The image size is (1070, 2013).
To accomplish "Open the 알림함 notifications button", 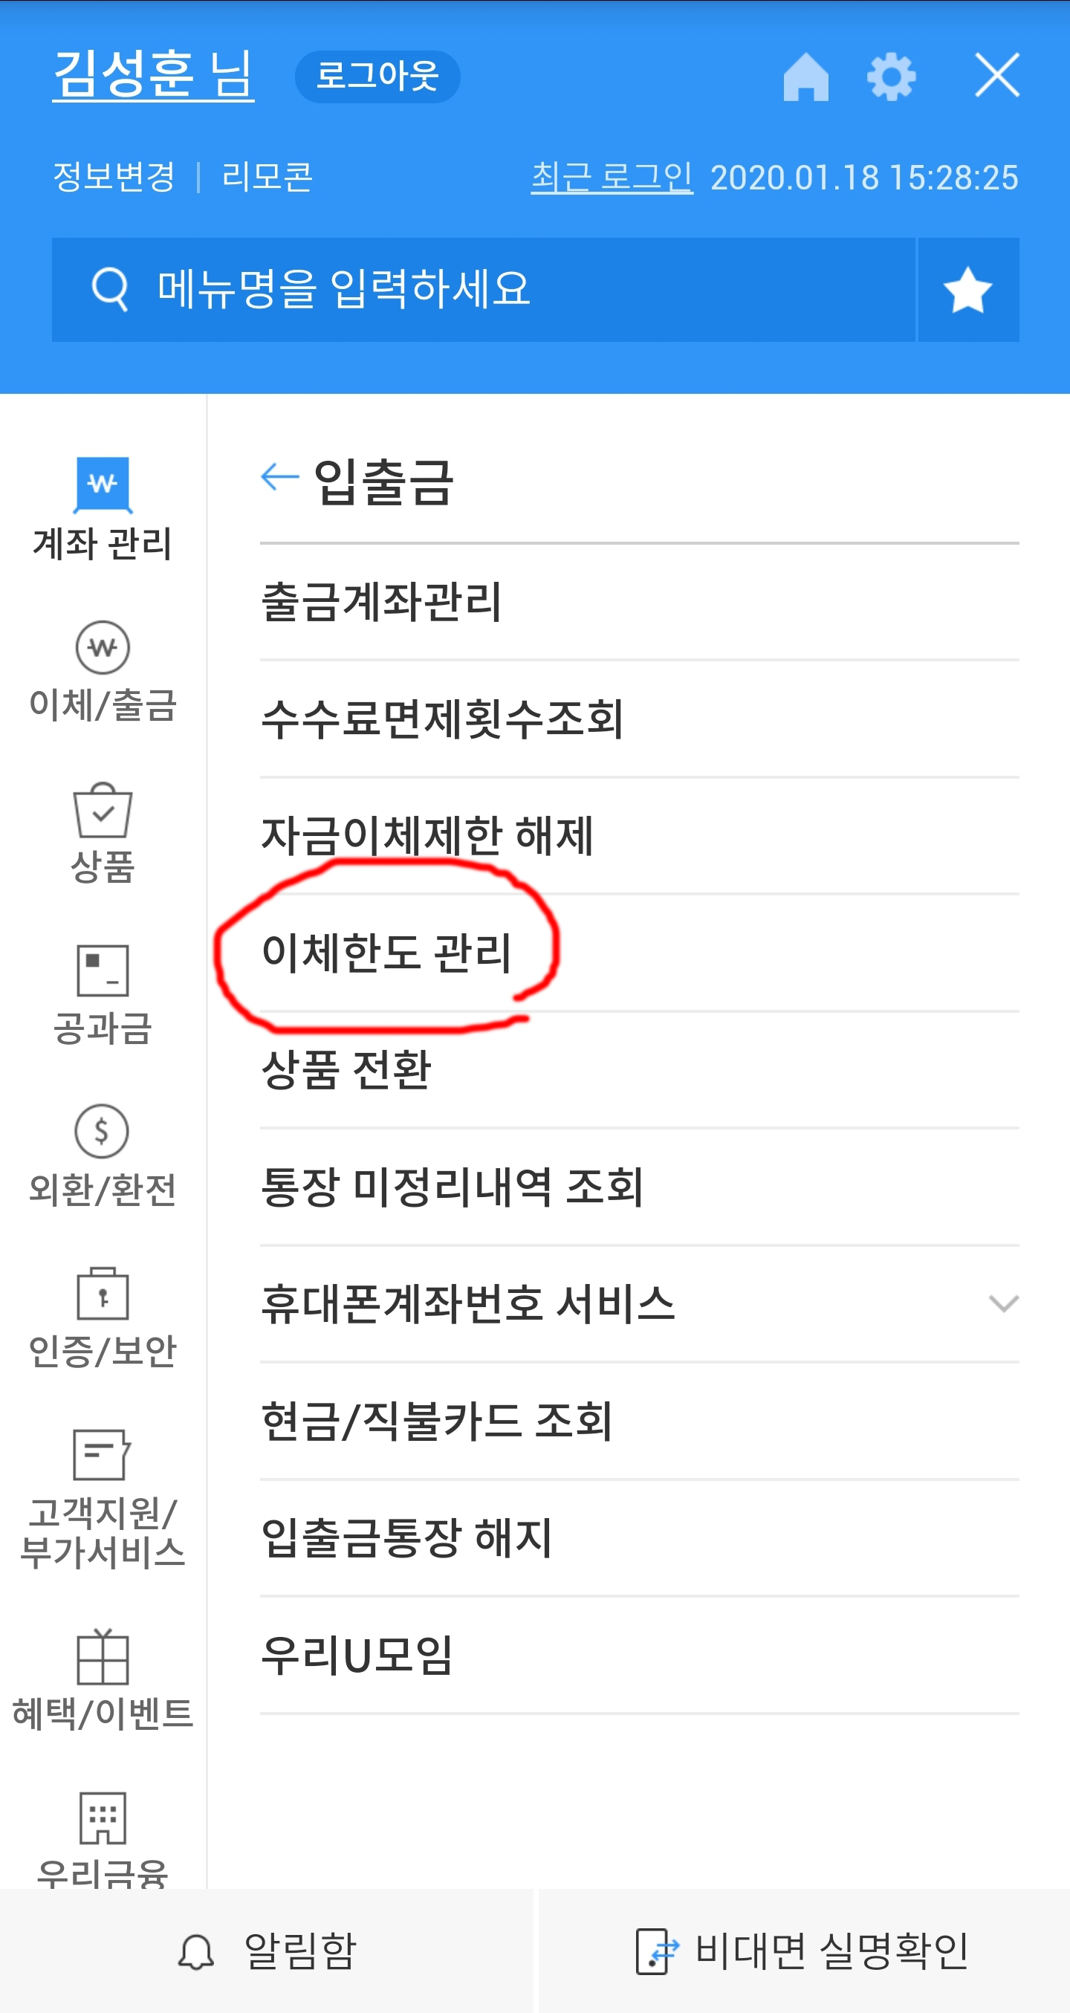I will click(267, 1951).
